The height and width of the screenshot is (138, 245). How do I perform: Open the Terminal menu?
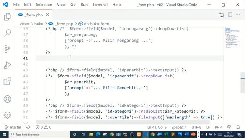tap(100, 5)
